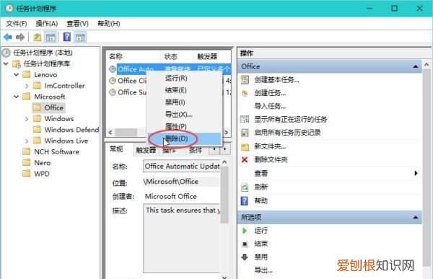The image size is (433, 279).
Task: Click the red X 删除文件夹 icon
Action: pos(245,159)
